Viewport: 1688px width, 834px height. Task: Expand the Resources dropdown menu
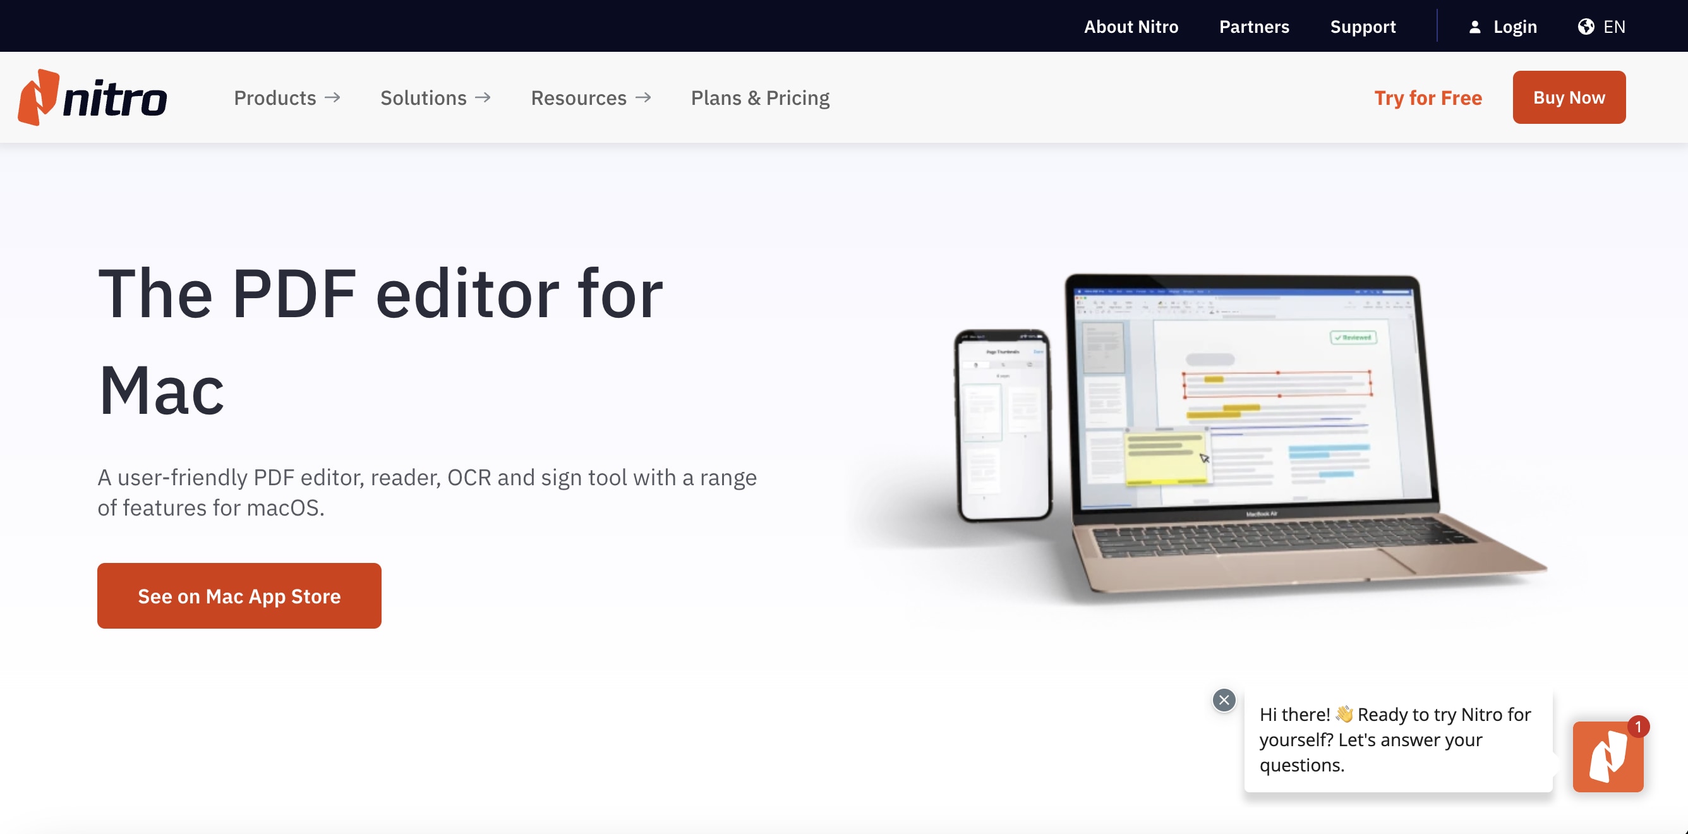tap(591, 97)
